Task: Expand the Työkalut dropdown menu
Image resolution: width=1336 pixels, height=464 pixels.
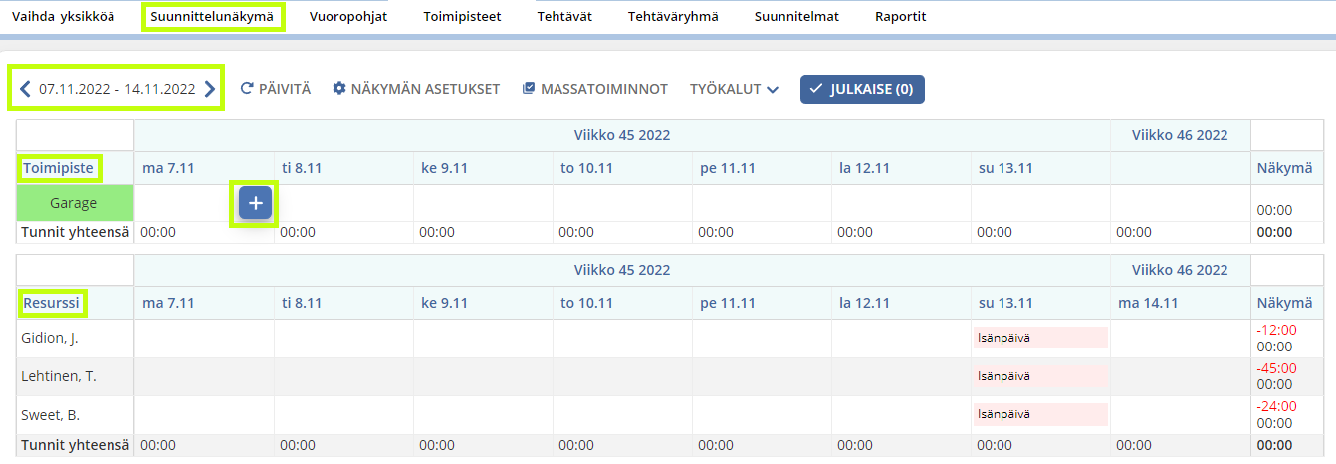Action: 734,89
